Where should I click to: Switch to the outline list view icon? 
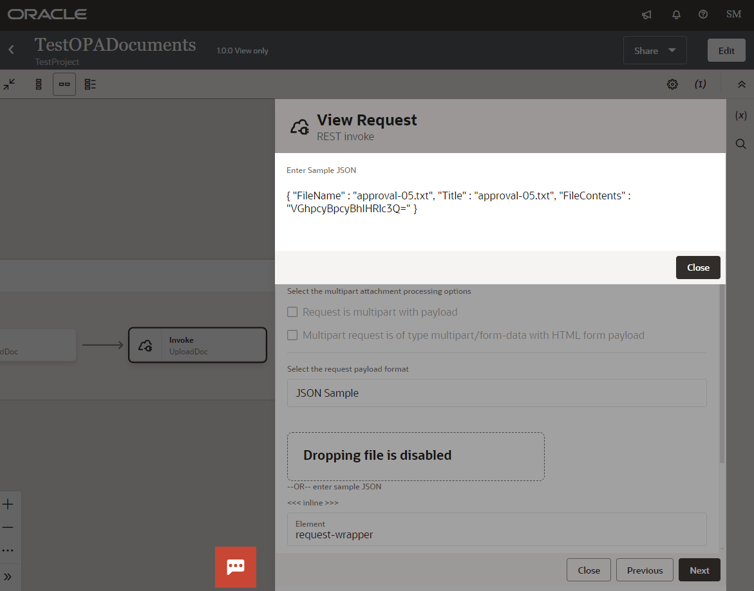click(x=90, y=84)
